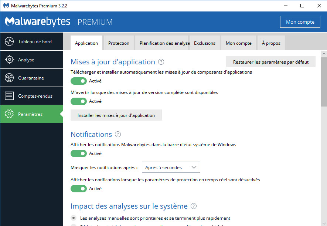
Task: Click Restaurer les paramètres par défaut
Action: point(271,62)
